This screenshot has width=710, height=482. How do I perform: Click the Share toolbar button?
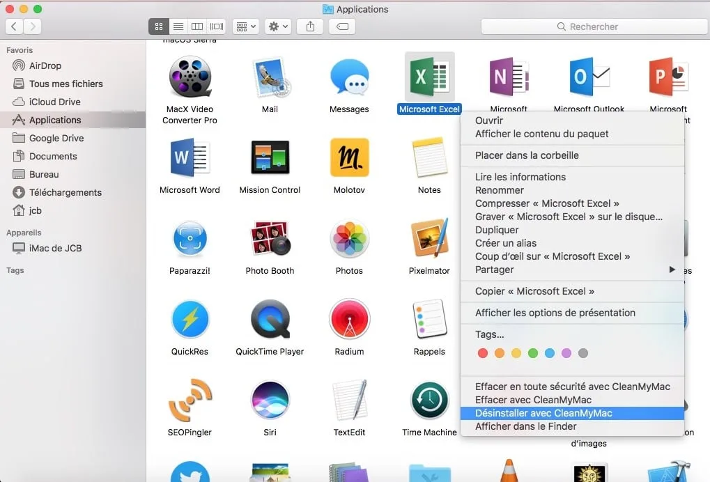pyautogui.click(x=310, y=26)
